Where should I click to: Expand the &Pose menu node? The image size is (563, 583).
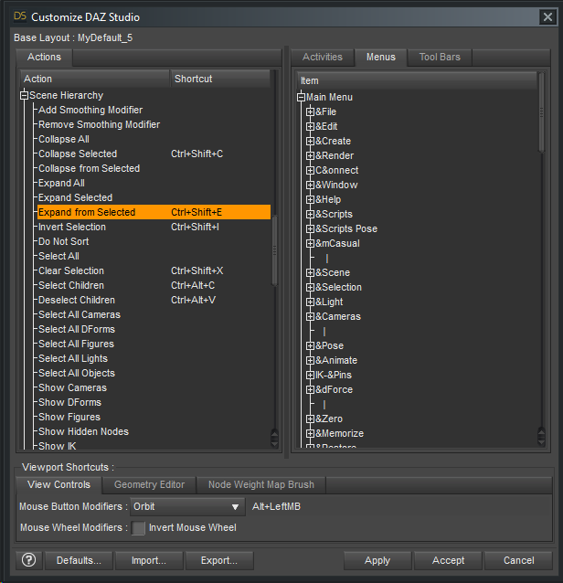pyautogui.click(x=310, y=345)
